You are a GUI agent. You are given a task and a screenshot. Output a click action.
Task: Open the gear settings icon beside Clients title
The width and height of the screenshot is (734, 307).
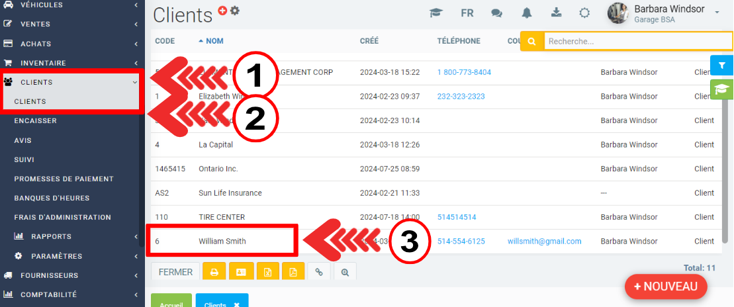point(235,11)
